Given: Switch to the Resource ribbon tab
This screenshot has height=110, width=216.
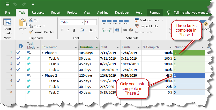Looking at the screenshot, I should coord(38,13).
